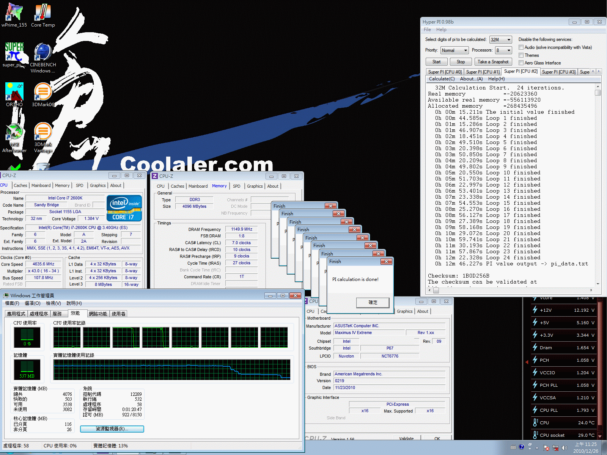607x455 pixels.
Task: Open the ORTHOS desktop icon
Action: click(x=14, y=95)
